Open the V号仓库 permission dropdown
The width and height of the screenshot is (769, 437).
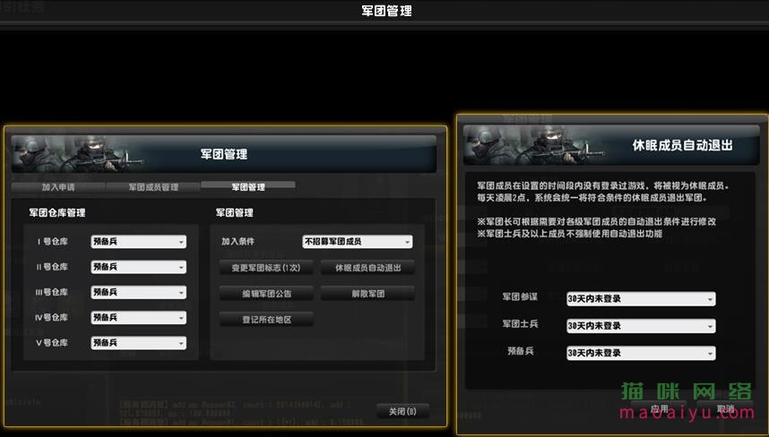click(138, 343)
